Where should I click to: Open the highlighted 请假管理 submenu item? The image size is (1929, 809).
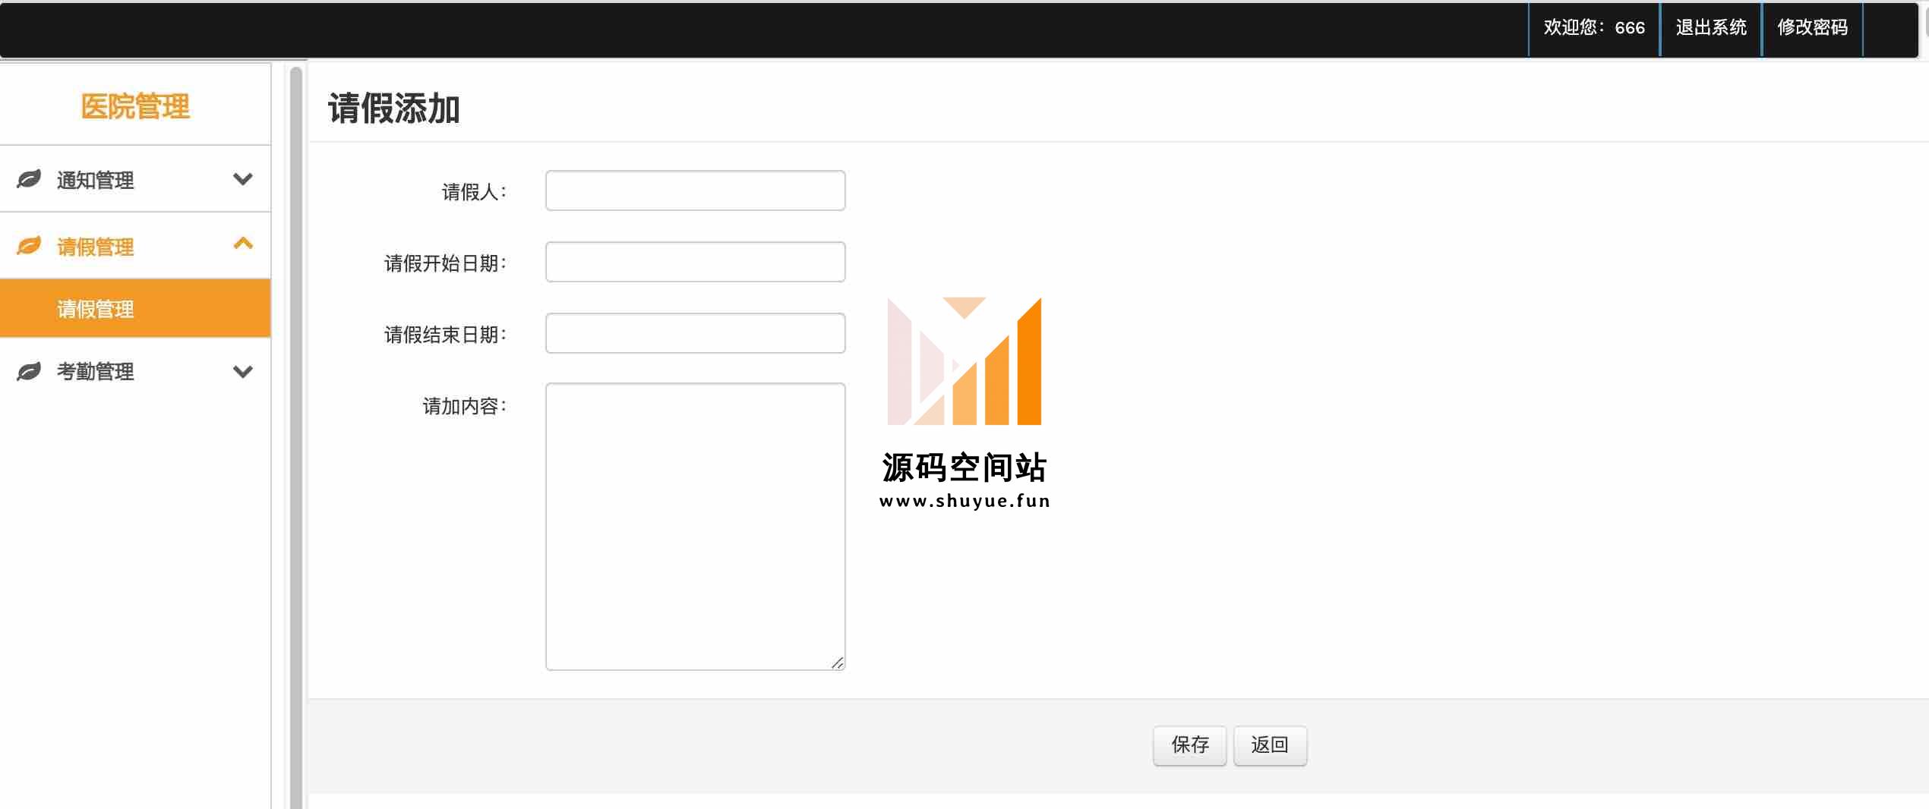click(x=135, y=308)
